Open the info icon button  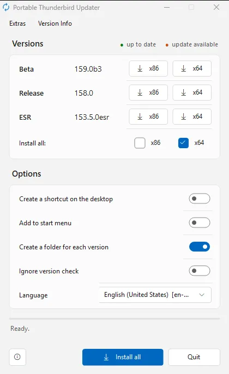pyautogui.click(x=17, y=357)
